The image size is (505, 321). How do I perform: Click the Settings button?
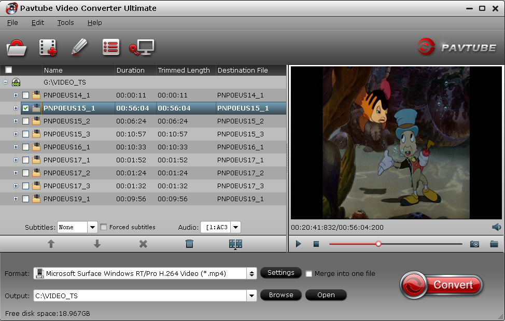tap(281, 273)
